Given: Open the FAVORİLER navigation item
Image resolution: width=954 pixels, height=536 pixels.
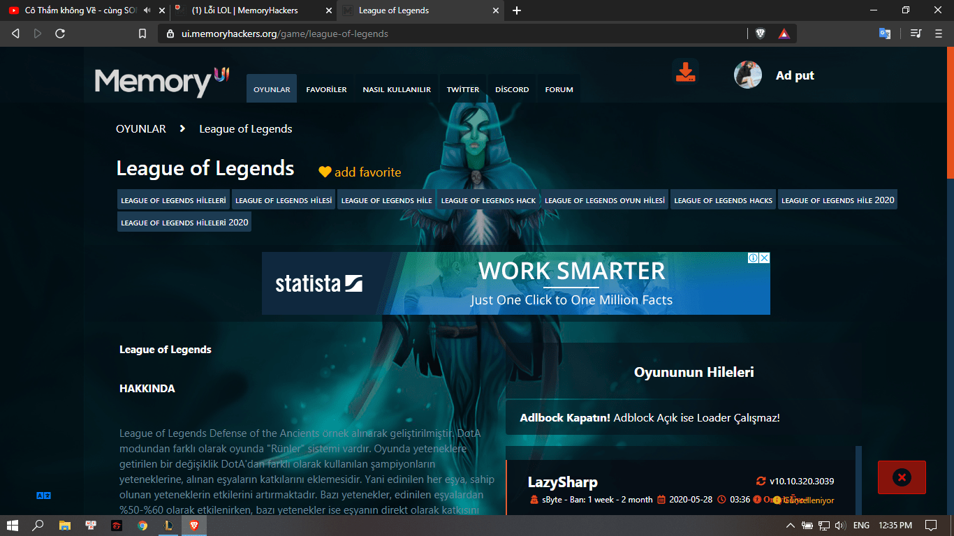Looking at the screenshot, I should (326, 89).
